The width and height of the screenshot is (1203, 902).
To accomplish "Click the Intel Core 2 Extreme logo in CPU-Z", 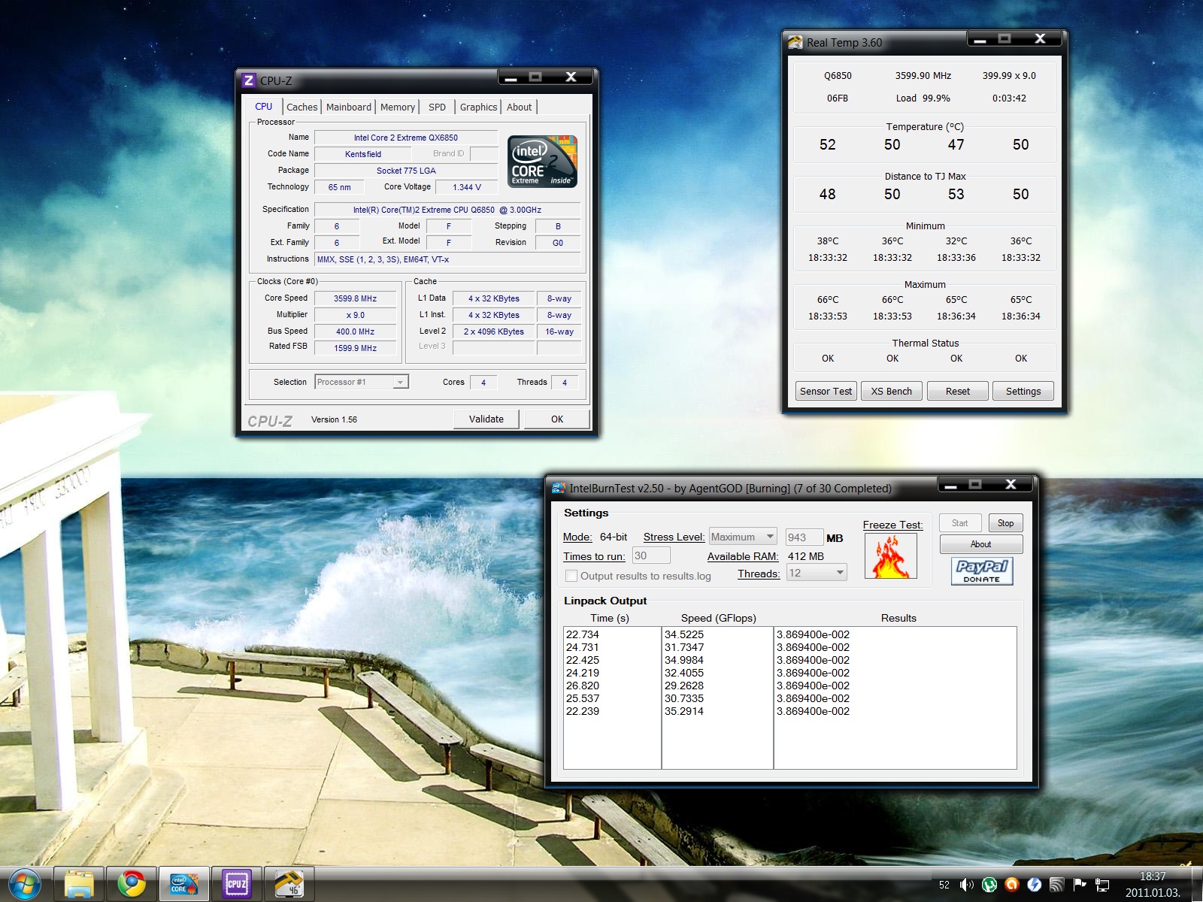I will point(542,161).
